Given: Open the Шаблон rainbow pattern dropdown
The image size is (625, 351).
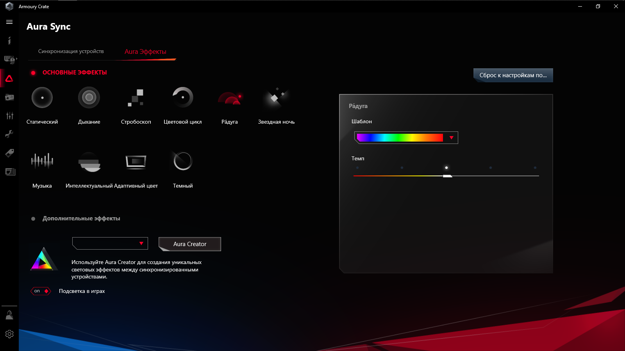Looking at the screenshot, I should (x=452, y=137).
